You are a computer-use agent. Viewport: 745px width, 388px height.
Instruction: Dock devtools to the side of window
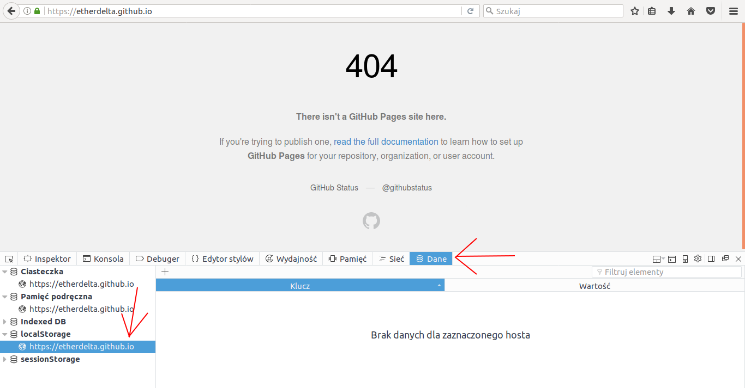coord(711,259)
